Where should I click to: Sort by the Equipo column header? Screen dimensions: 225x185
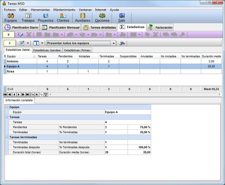[21, 56]
